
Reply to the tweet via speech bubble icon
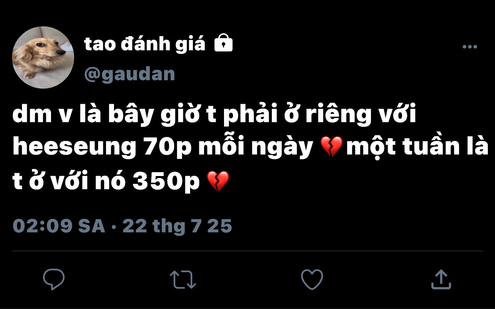pyautogui.click(x=54, y=279)
